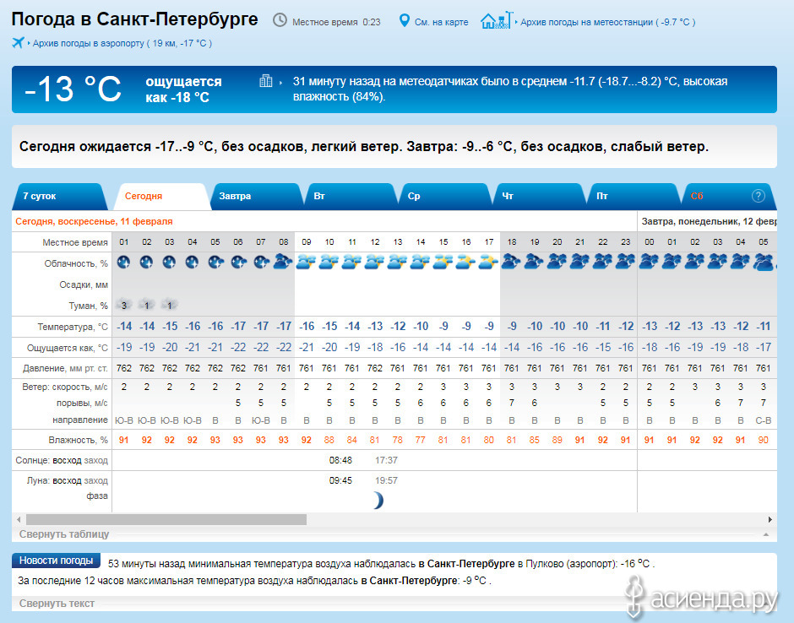Click the table scrollbar left arrow
Screen dimensions: 794x623
(x=19, y=520)
